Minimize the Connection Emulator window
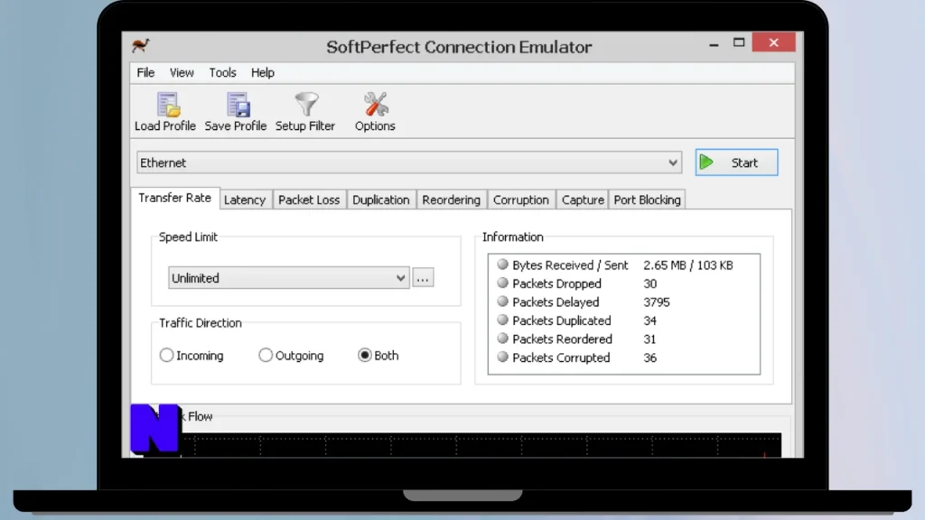The image size is (925, 520). (x=714, y=43)
